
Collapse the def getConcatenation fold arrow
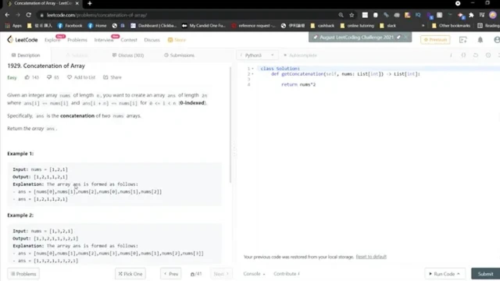click(x=253, y=74)
